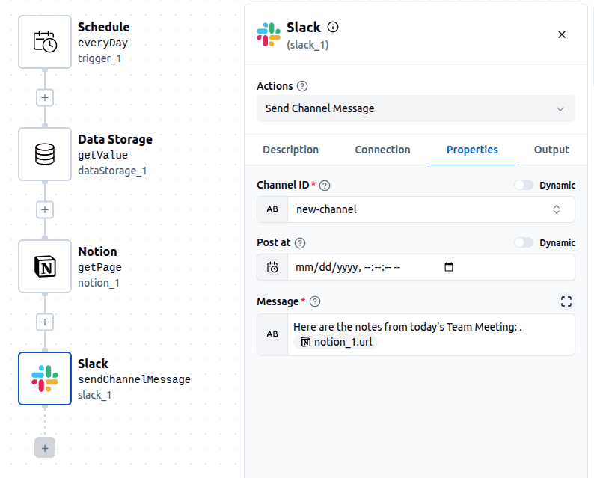Image resolution: width=594 pixels, height=478 pixels.
Task: Add a new step after Slack node
Action: [45, 447]
